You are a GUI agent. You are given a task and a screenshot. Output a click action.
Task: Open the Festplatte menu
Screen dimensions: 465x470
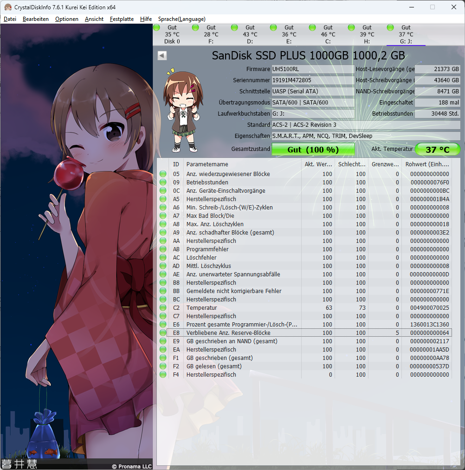[x=122, y=19]
